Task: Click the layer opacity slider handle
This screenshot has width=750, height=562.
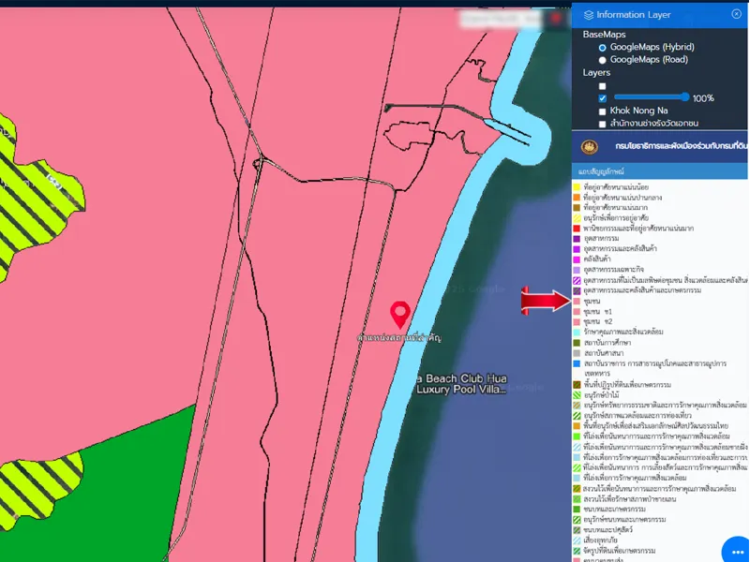Action: 685,97
